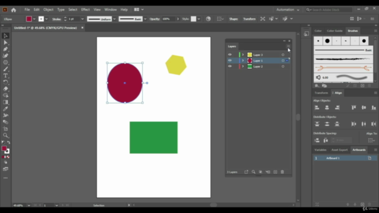The width and height of the screenshot is (379, 213).
Task: Open fill color dropdown arrow
Action: (x=34, y=19)
